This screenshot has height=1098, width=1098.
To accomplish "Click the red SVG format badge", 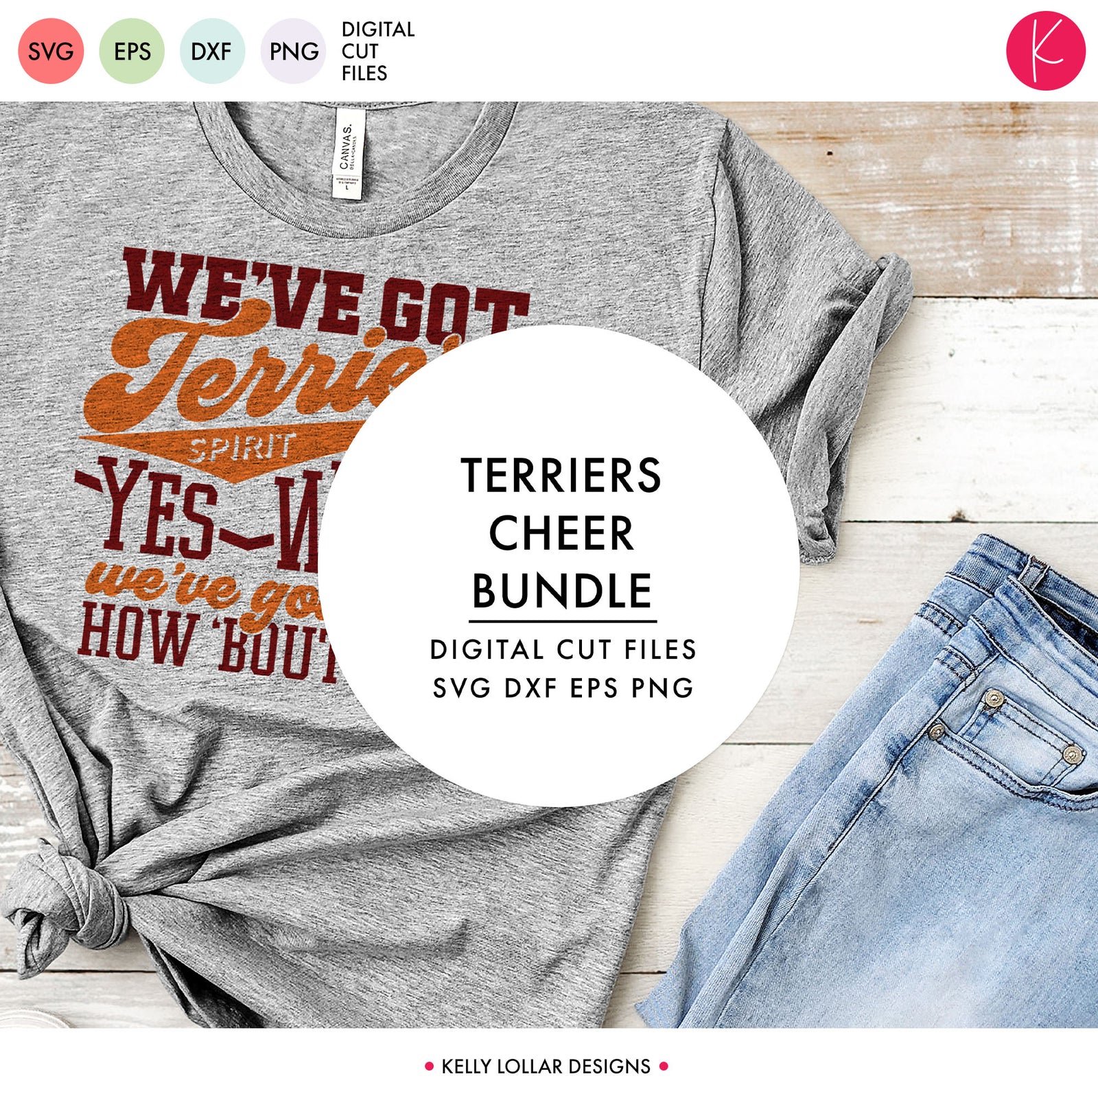I will [x=51, y=51].
